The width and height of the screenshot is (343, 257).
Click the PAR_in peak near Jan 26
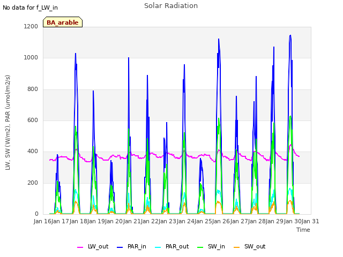[219, 39]
